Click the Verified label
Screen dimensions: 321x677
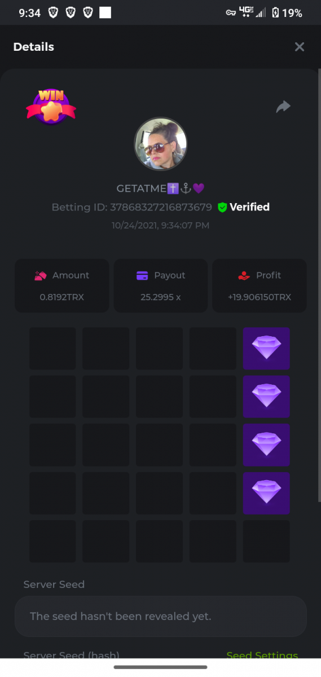(x=249, y=207)
